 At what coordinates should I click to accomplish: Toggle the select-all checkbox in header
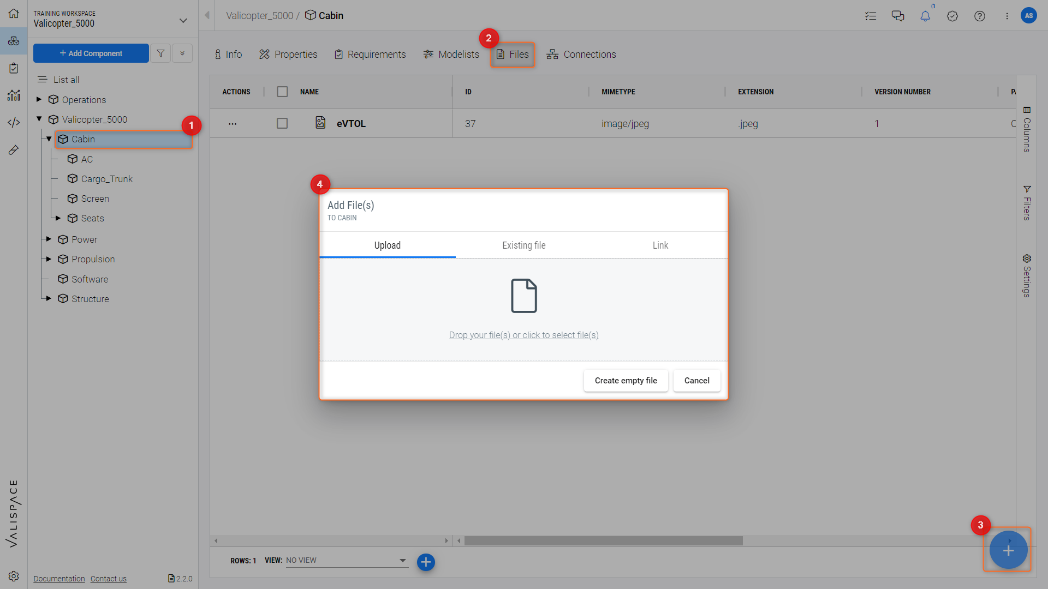point(282,92)
